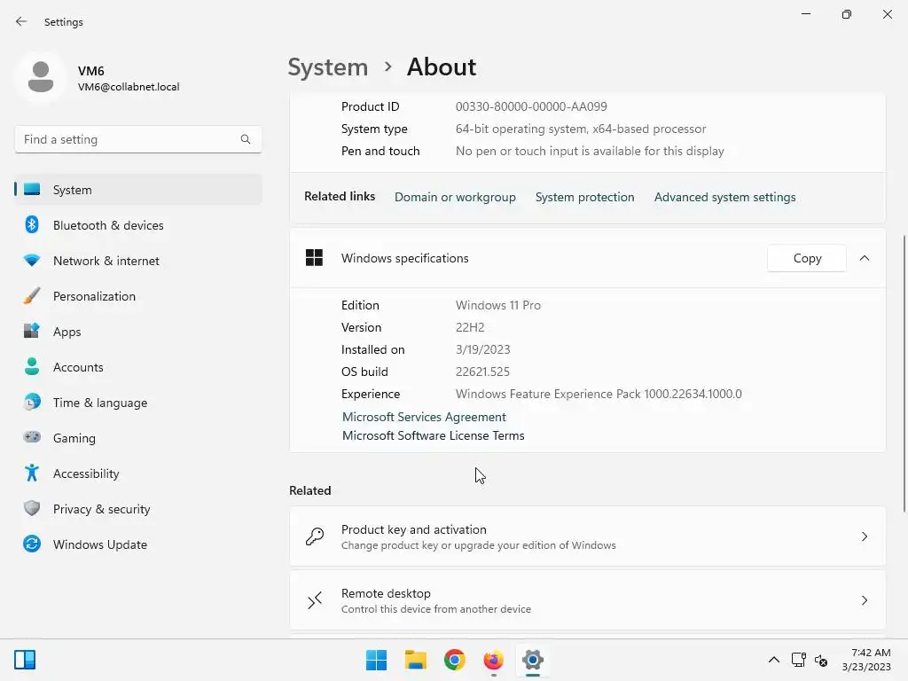Open Microsoft Services Agreement link
Viewport: 908px width, 681px height.
tap(424, 417)
